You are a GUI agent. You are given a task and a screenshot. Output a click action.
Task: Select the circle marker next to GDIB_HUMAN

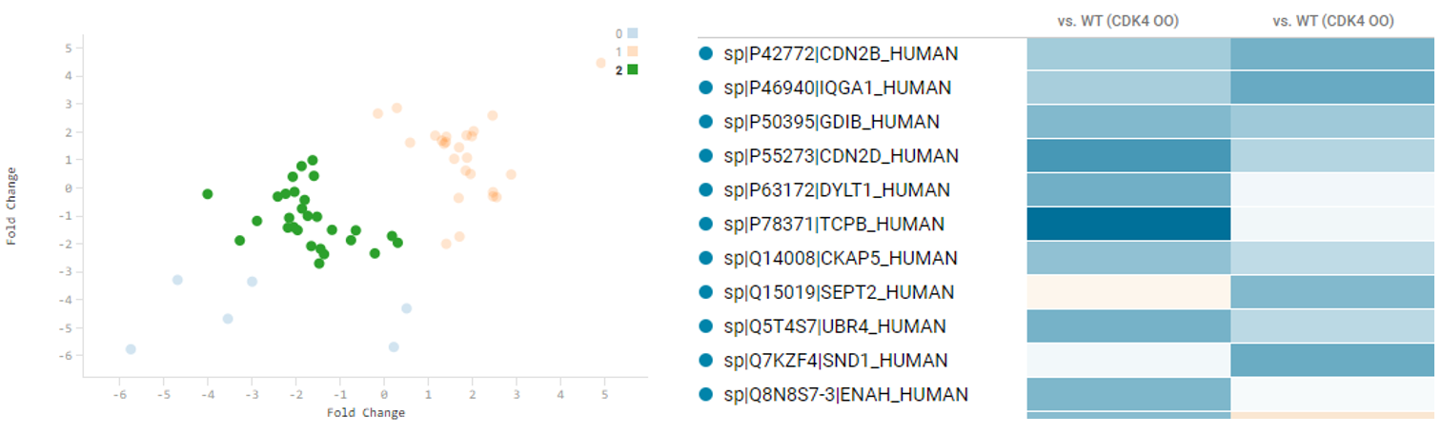(x=706, y=122)
